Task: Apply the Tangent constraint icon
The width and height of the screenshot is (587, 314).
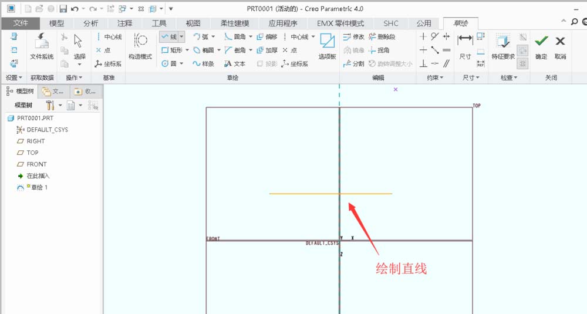Action: point(434,36)
